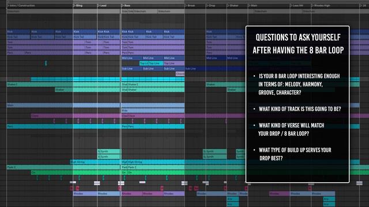Viewport: 369px width, 207px height.
Task: Jump to the Main locator
Action: (x=253, y=5)
